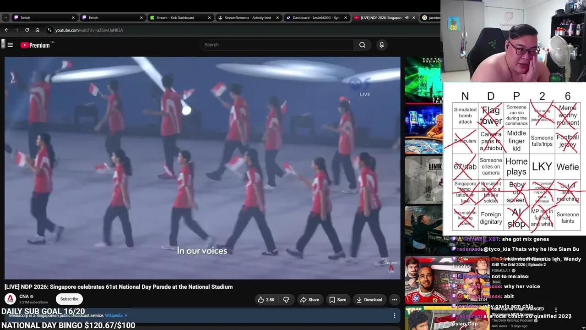
Task: Open options for the Gurmit Singh video
Action: pyautogui.click(x=556, y=310)
